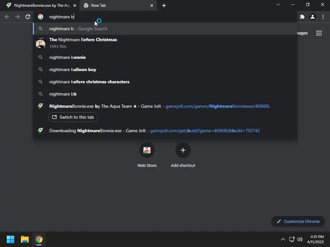Open the network status tray icon
The image size is (330, 247).
pyautogui.click(x=292, y=239)
